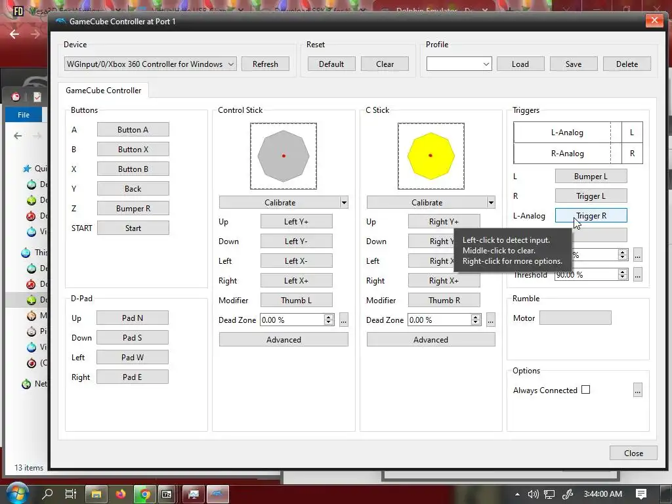Remap Control Stick Up Left Y+
672x504 pixels.
tap(296, 222)
